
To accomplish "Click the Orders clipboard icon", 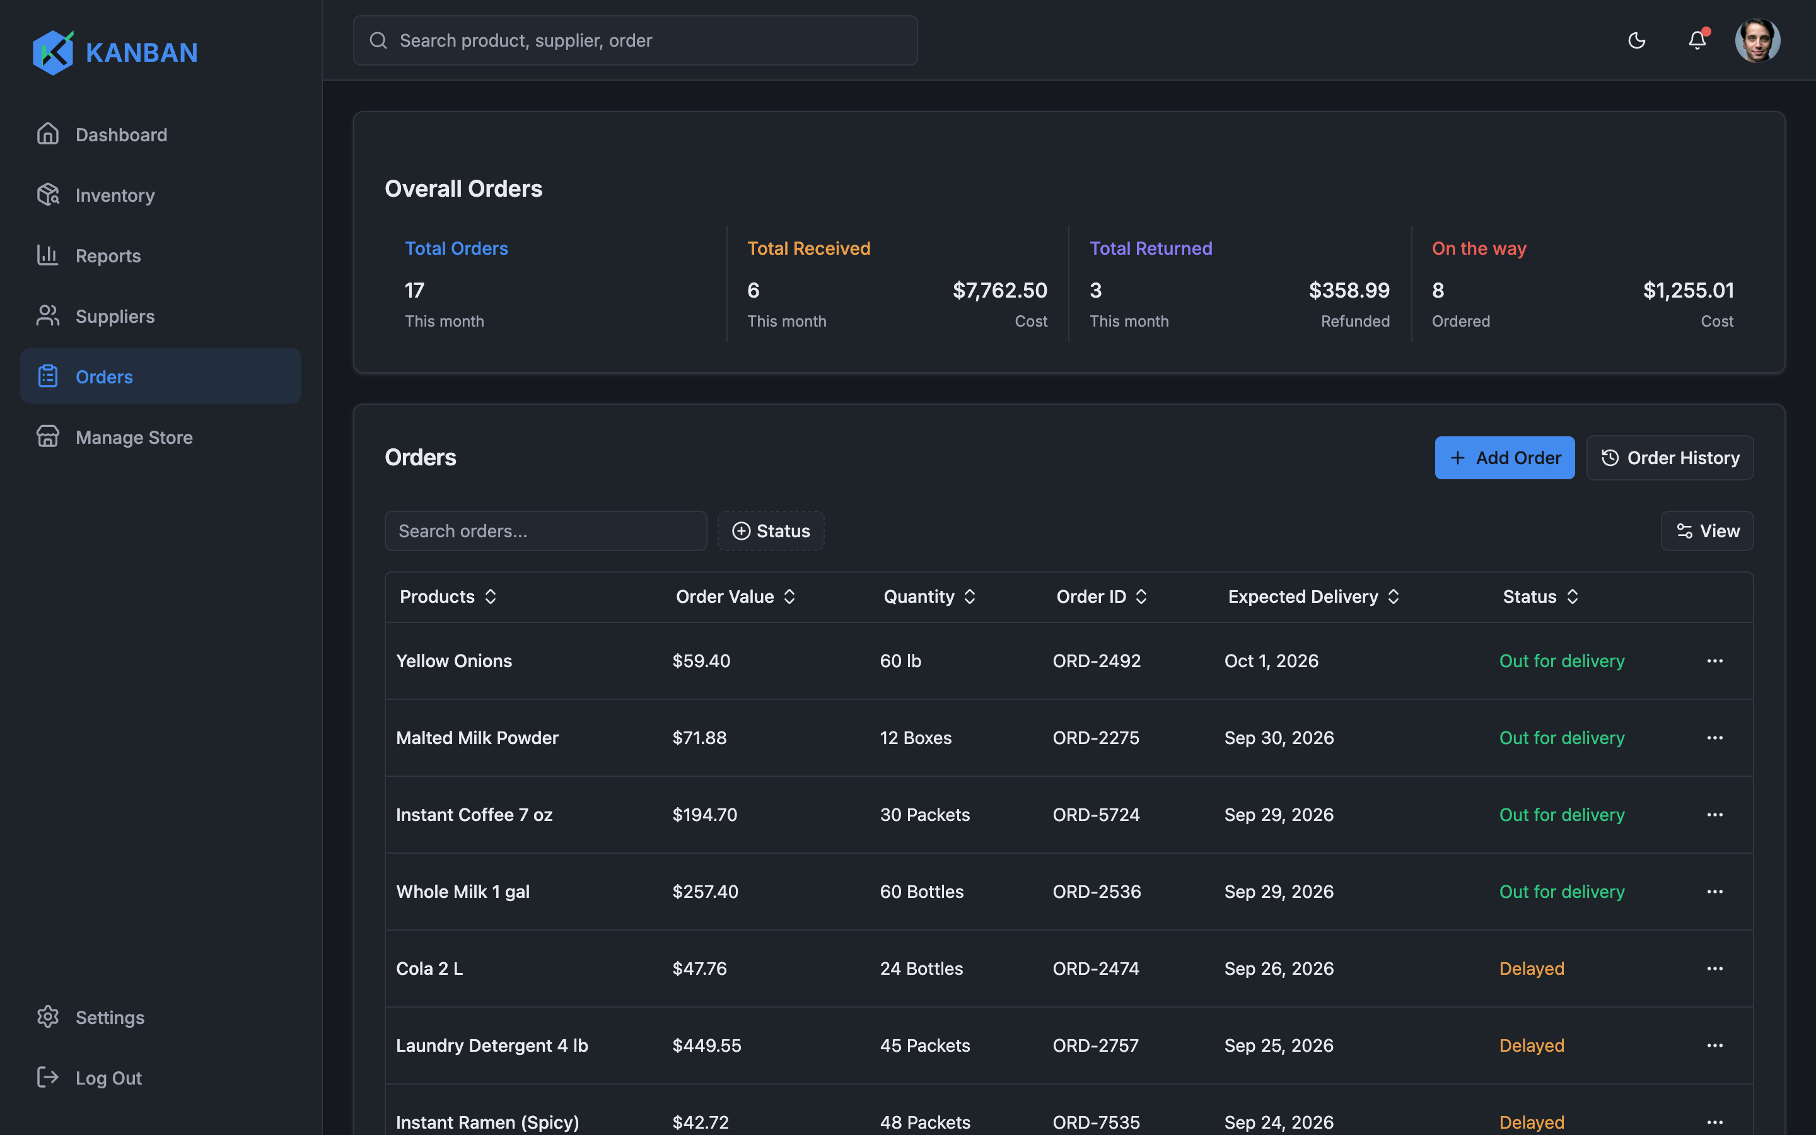I will 48,376.
